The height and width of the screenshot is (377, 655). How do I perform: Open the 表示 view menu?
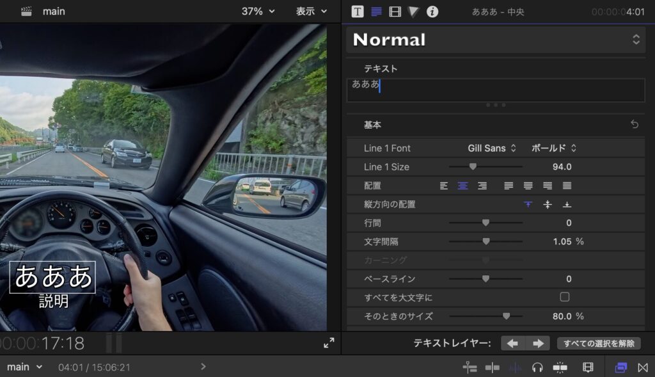(312, 12)
